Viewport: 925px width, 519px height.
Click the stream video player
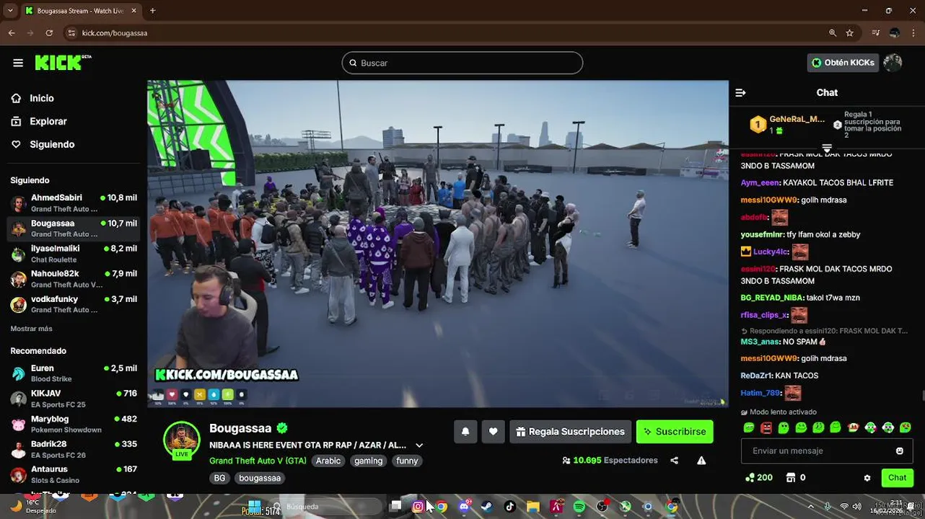(x=438, y=244)
